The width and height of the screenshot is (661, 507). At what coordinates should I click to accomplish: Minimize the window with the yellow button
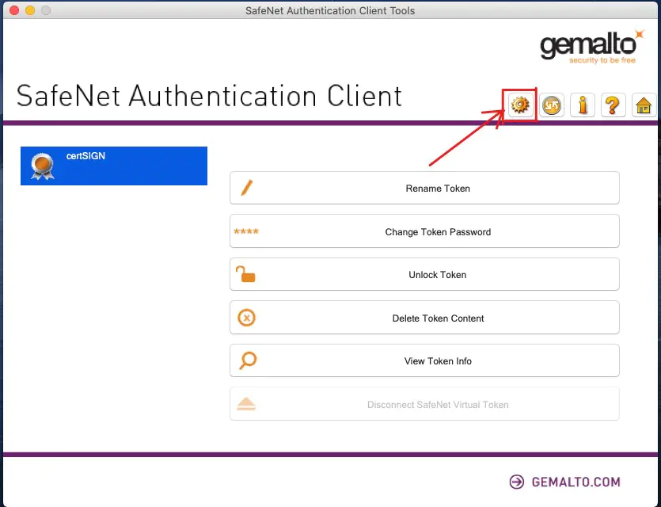click(x=30, y=11)
